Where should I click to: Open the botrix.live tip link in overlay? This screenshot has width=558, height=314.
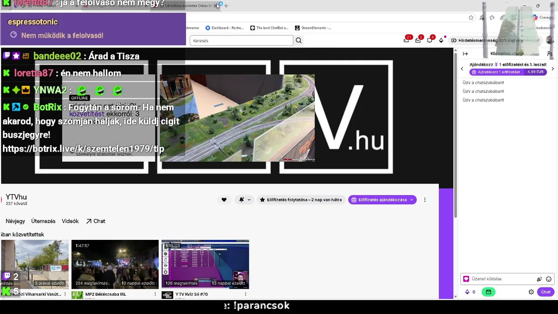pos(83,149)
